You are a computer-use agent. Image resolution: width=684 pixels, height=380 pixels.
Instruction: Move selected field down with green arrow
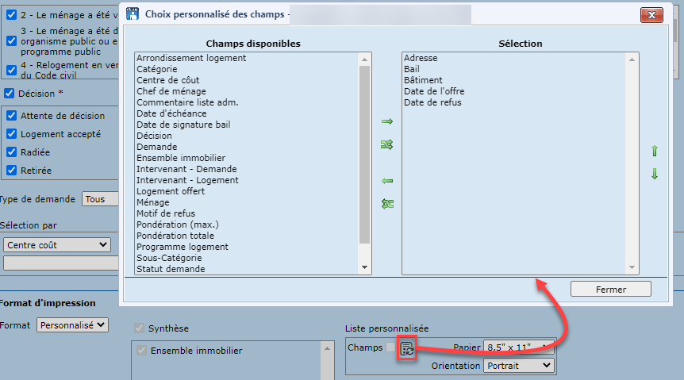point(655,175)
